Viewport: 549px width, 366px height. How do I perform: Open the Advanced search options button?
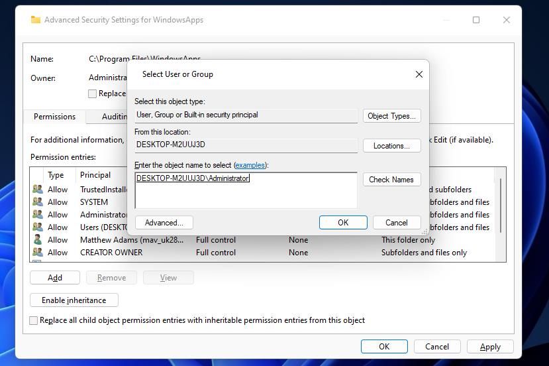point(164,223)
